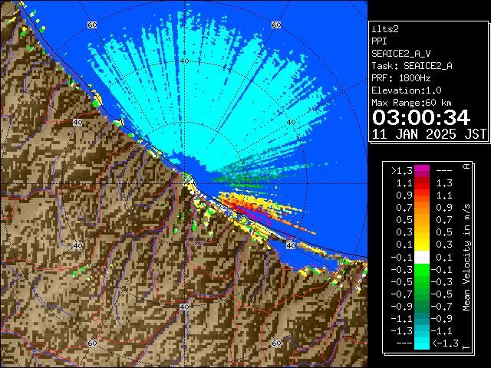491x368 pixels.
Task: Select the red band in the velocity legend
Action: click(x=422, y=183)
